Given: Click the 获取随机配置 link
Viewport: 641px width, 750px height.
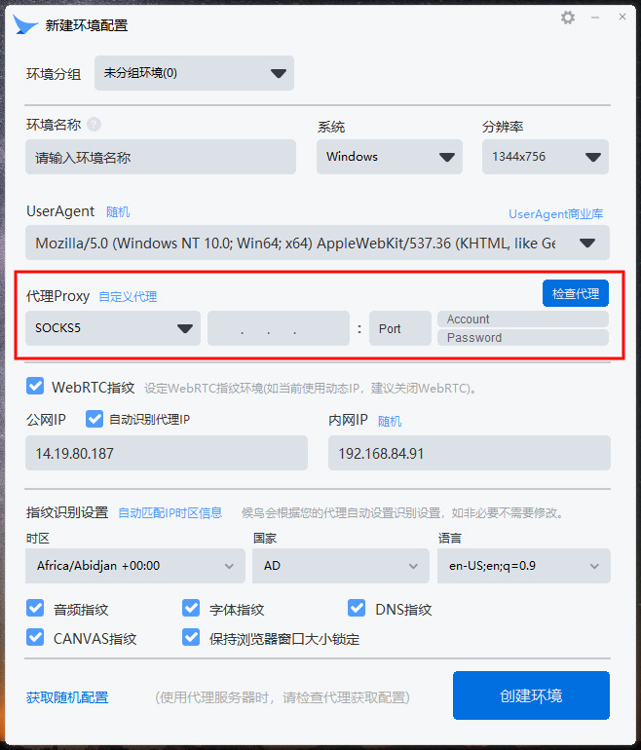Looking at the screenshot, I should click(x=67, y=697).
